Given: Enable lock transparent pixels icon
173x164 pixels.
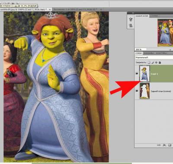Looking at the screenshot, I should coord(149,62).
